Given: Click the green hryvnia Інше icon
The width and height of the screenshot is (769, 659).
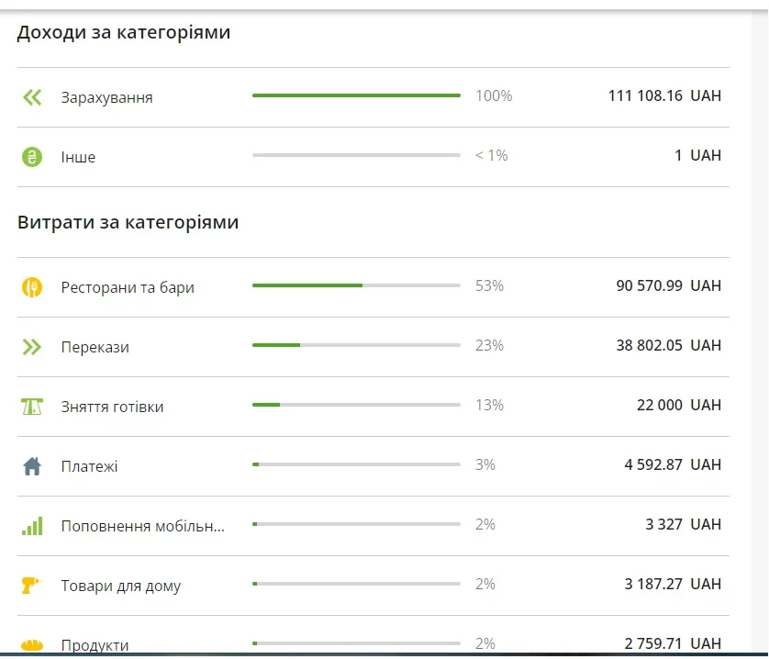Looking at the screenshot, I should 32,157.
